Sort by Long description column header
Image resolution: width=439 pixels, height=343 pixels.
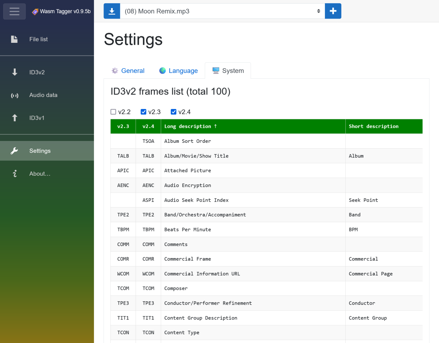tap(190, 126)
